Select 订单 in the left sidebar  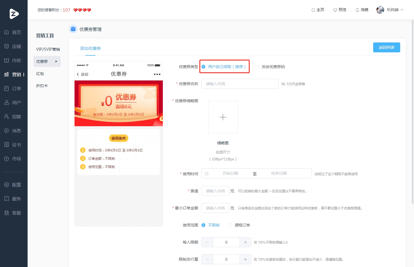tap(13, 88)
